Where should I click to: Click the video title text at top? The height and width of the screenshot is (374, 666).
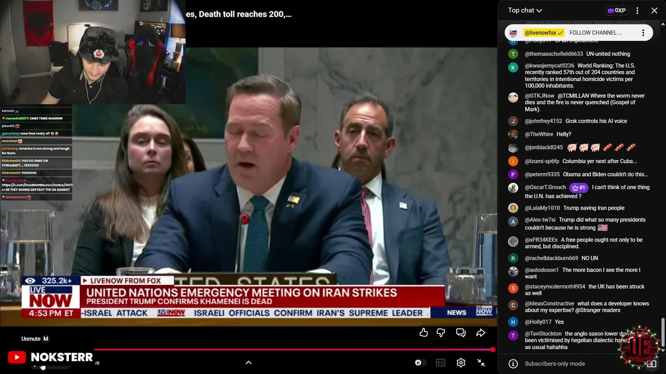pos(238,15)
